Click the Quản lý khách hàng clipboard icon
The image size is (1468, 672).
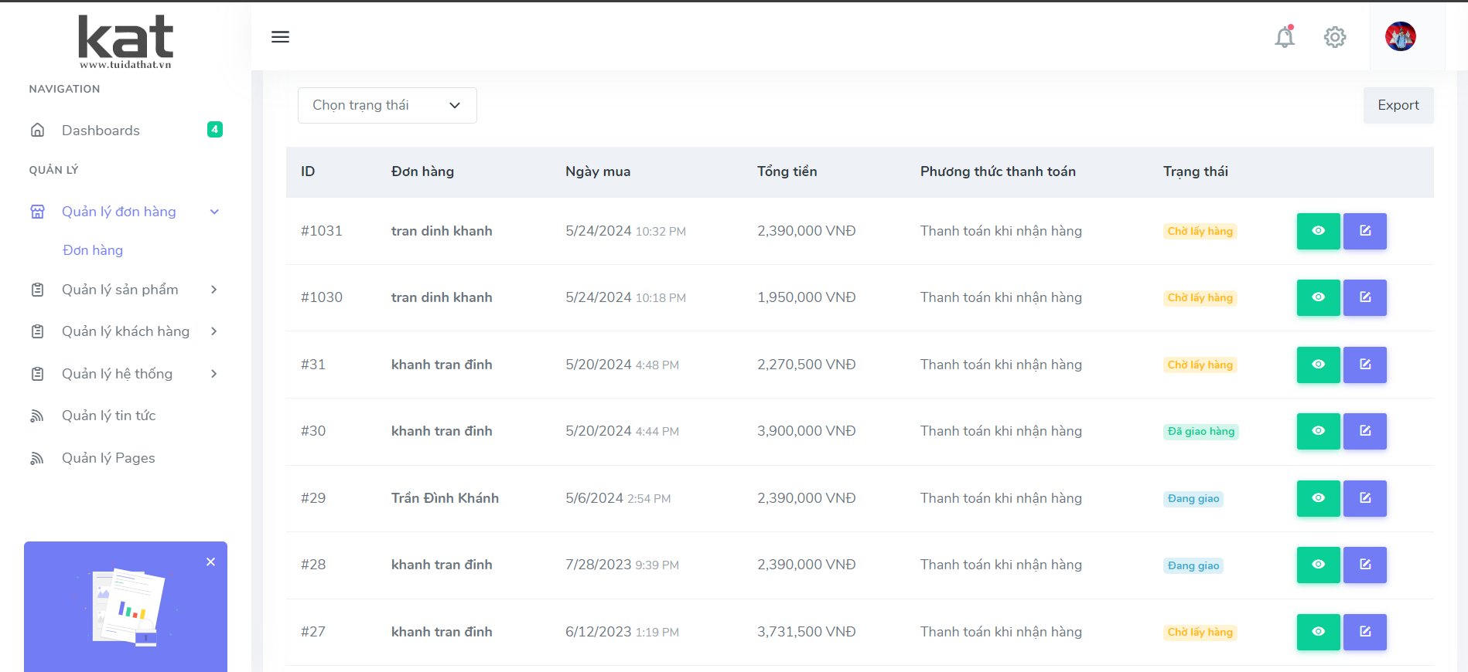pos(37,331)
